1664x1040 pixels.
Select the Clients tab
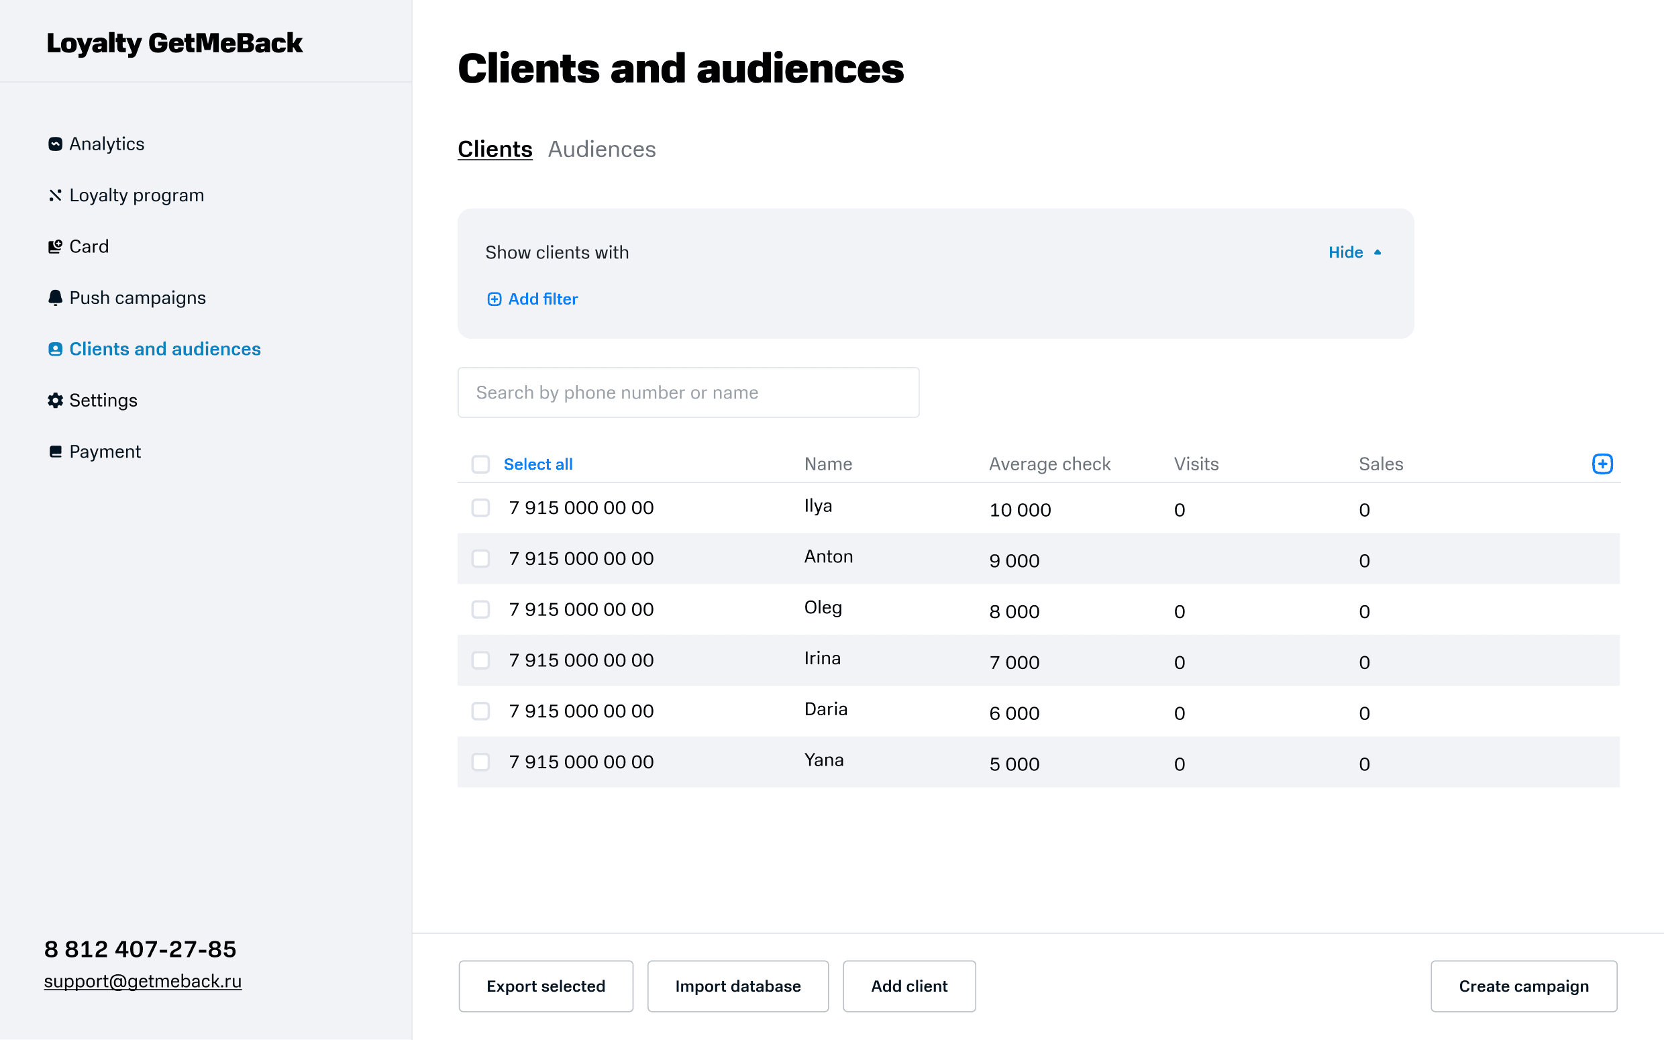tap(495, 149)
